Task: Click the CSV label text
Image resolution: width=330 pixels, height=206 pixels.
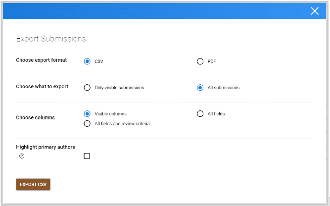Action: click(x=99, y=61)
